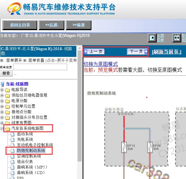Click the 音响系统（CD） document icon

click(13, 173)
